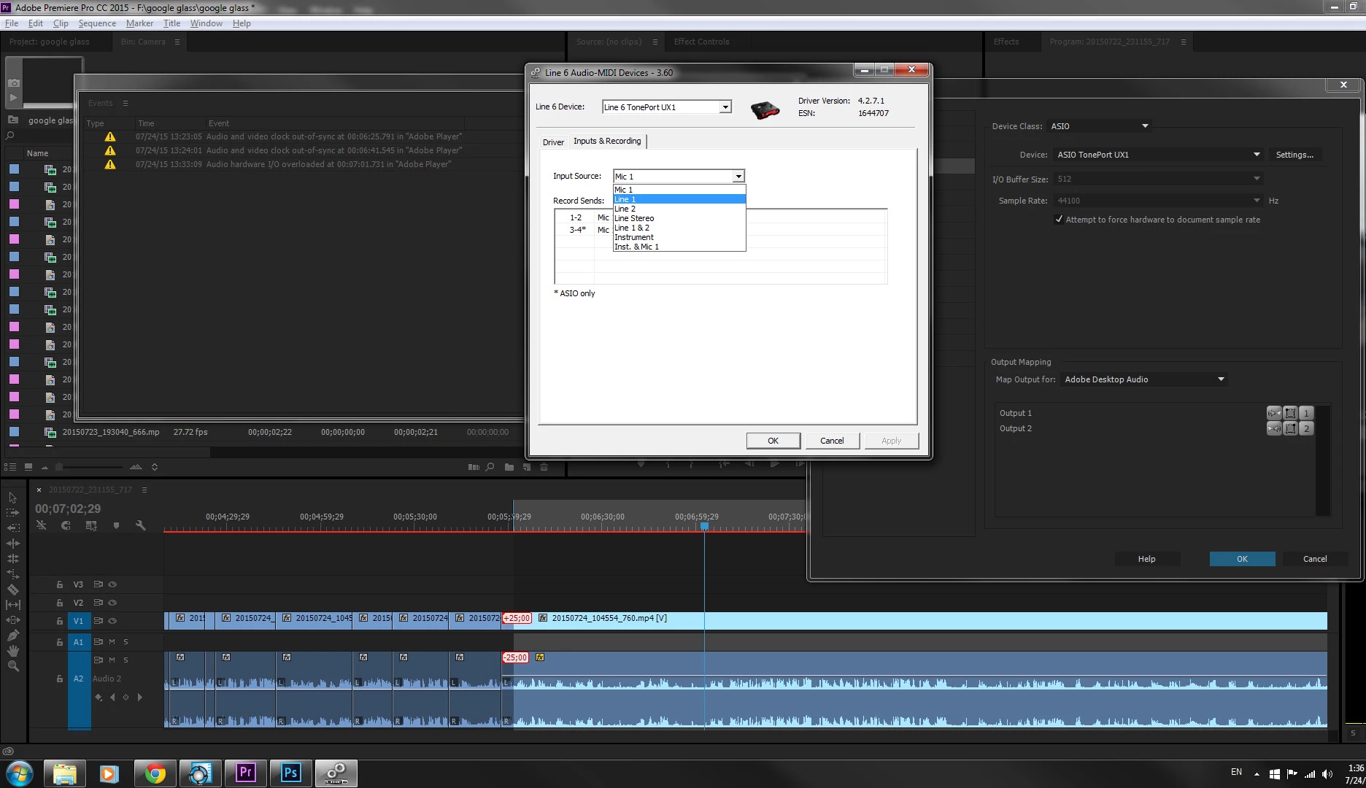
Task: Hide track V2 output eye
Action: click(x=112, y=603)
